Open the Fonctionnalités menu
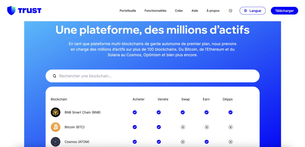Screen dimensions: 305x147 tap(156, 11)
